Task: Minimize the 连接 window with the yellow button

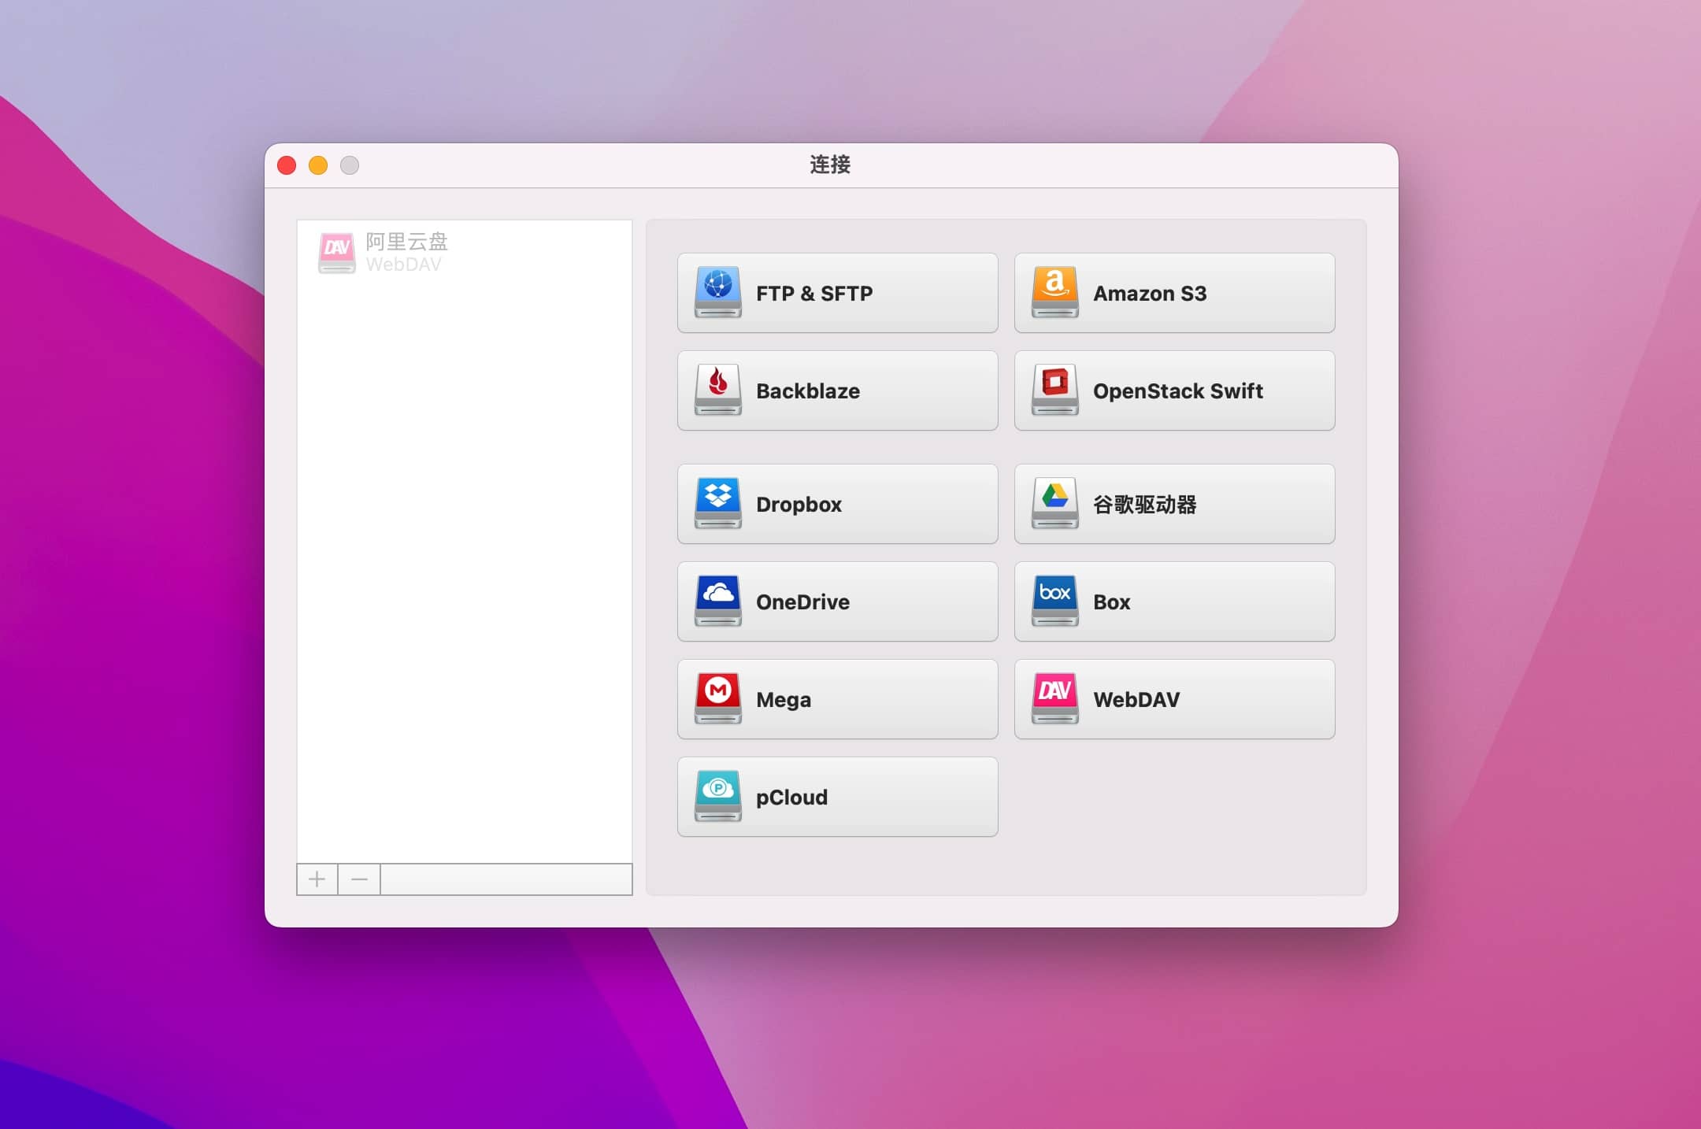Action: [x=318, y=165]
